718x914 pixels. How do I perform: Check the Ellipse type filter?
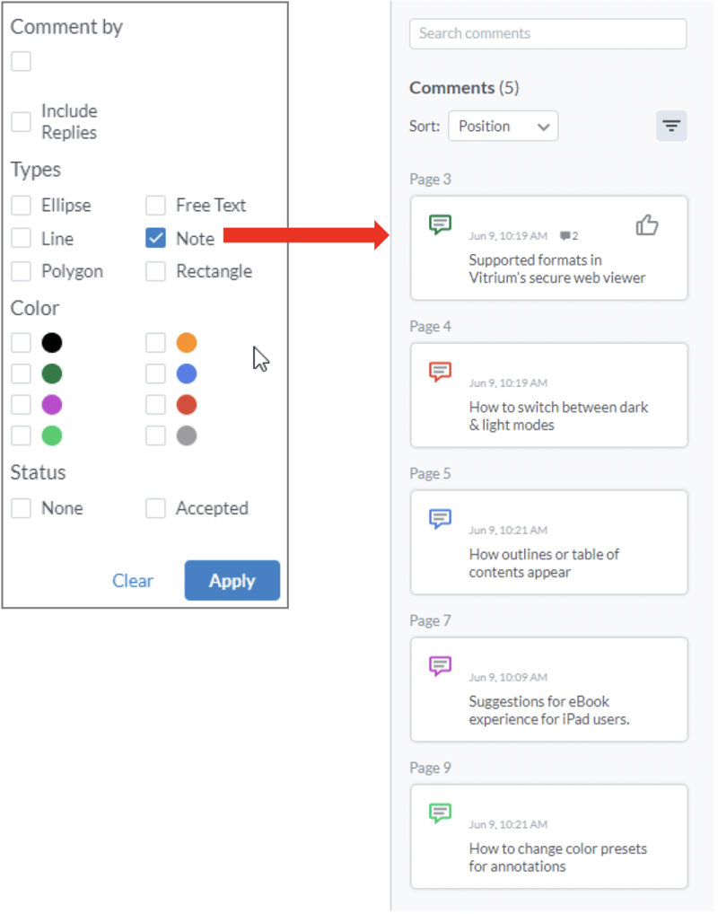[x=21, y=206]
